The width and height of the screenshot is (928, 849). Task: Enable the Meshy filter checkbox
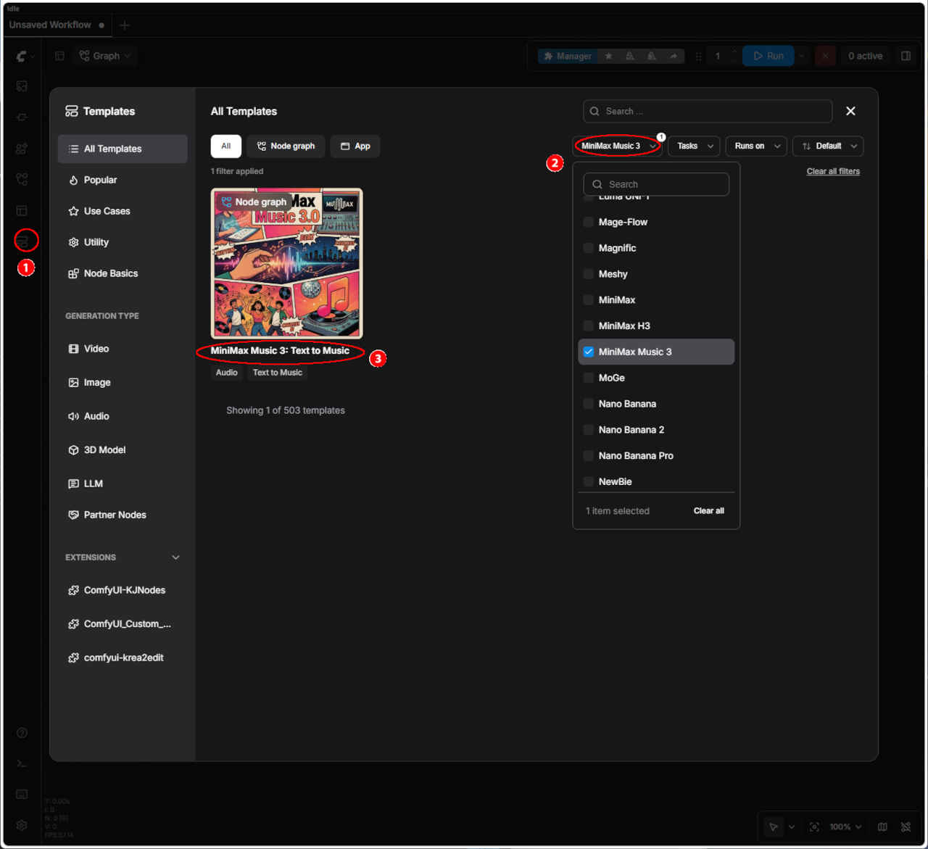[589, 274]
